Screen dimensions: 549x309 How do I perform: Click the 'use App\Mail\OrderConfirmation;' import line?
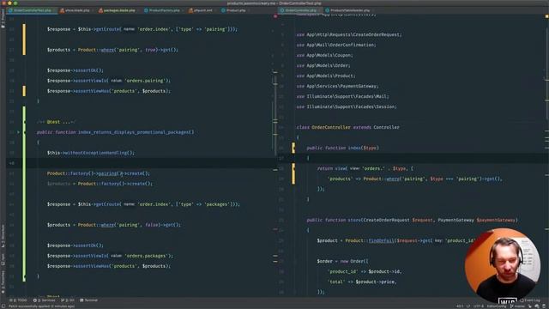(x=336, y=45)
